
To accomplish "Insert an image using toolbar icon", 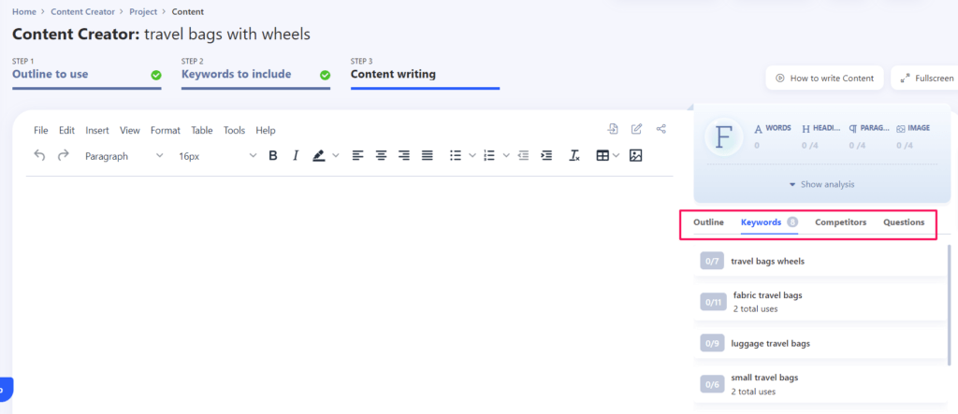I will tap(636, 156).
